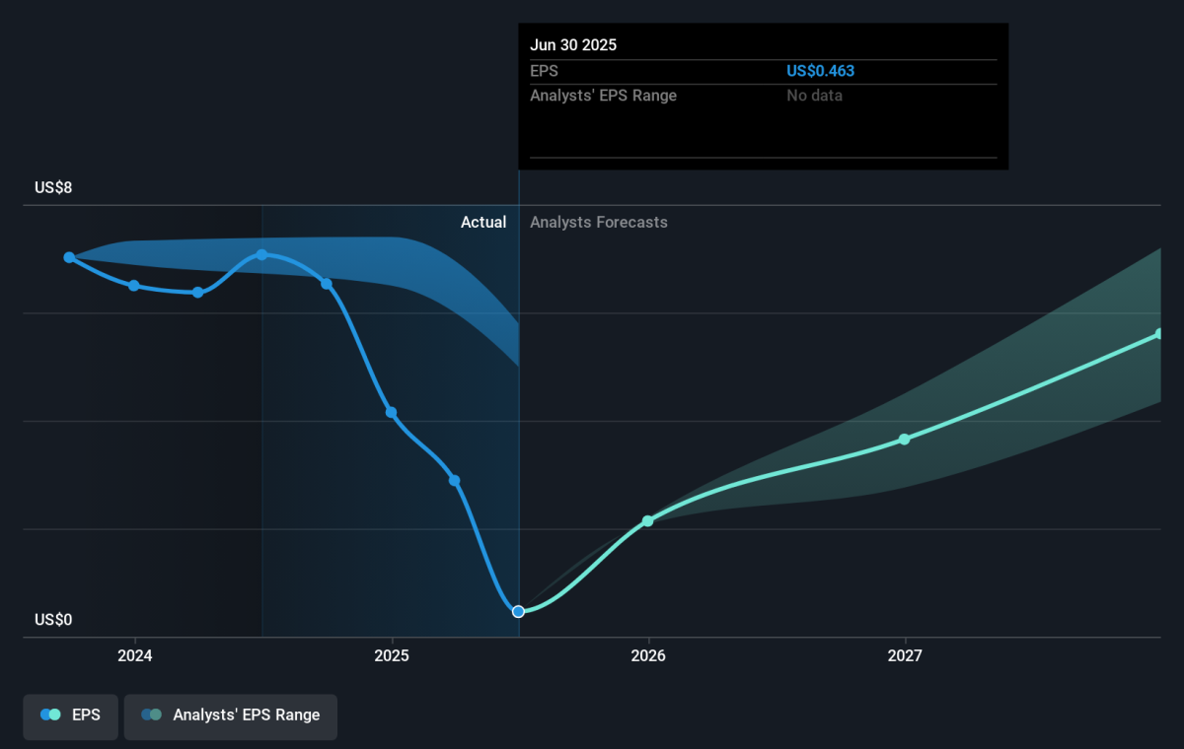Viewport: 1184px width, 749px height.
Task: Toggle the Analysts' EPS Range legend item
Action: (230, 715)
